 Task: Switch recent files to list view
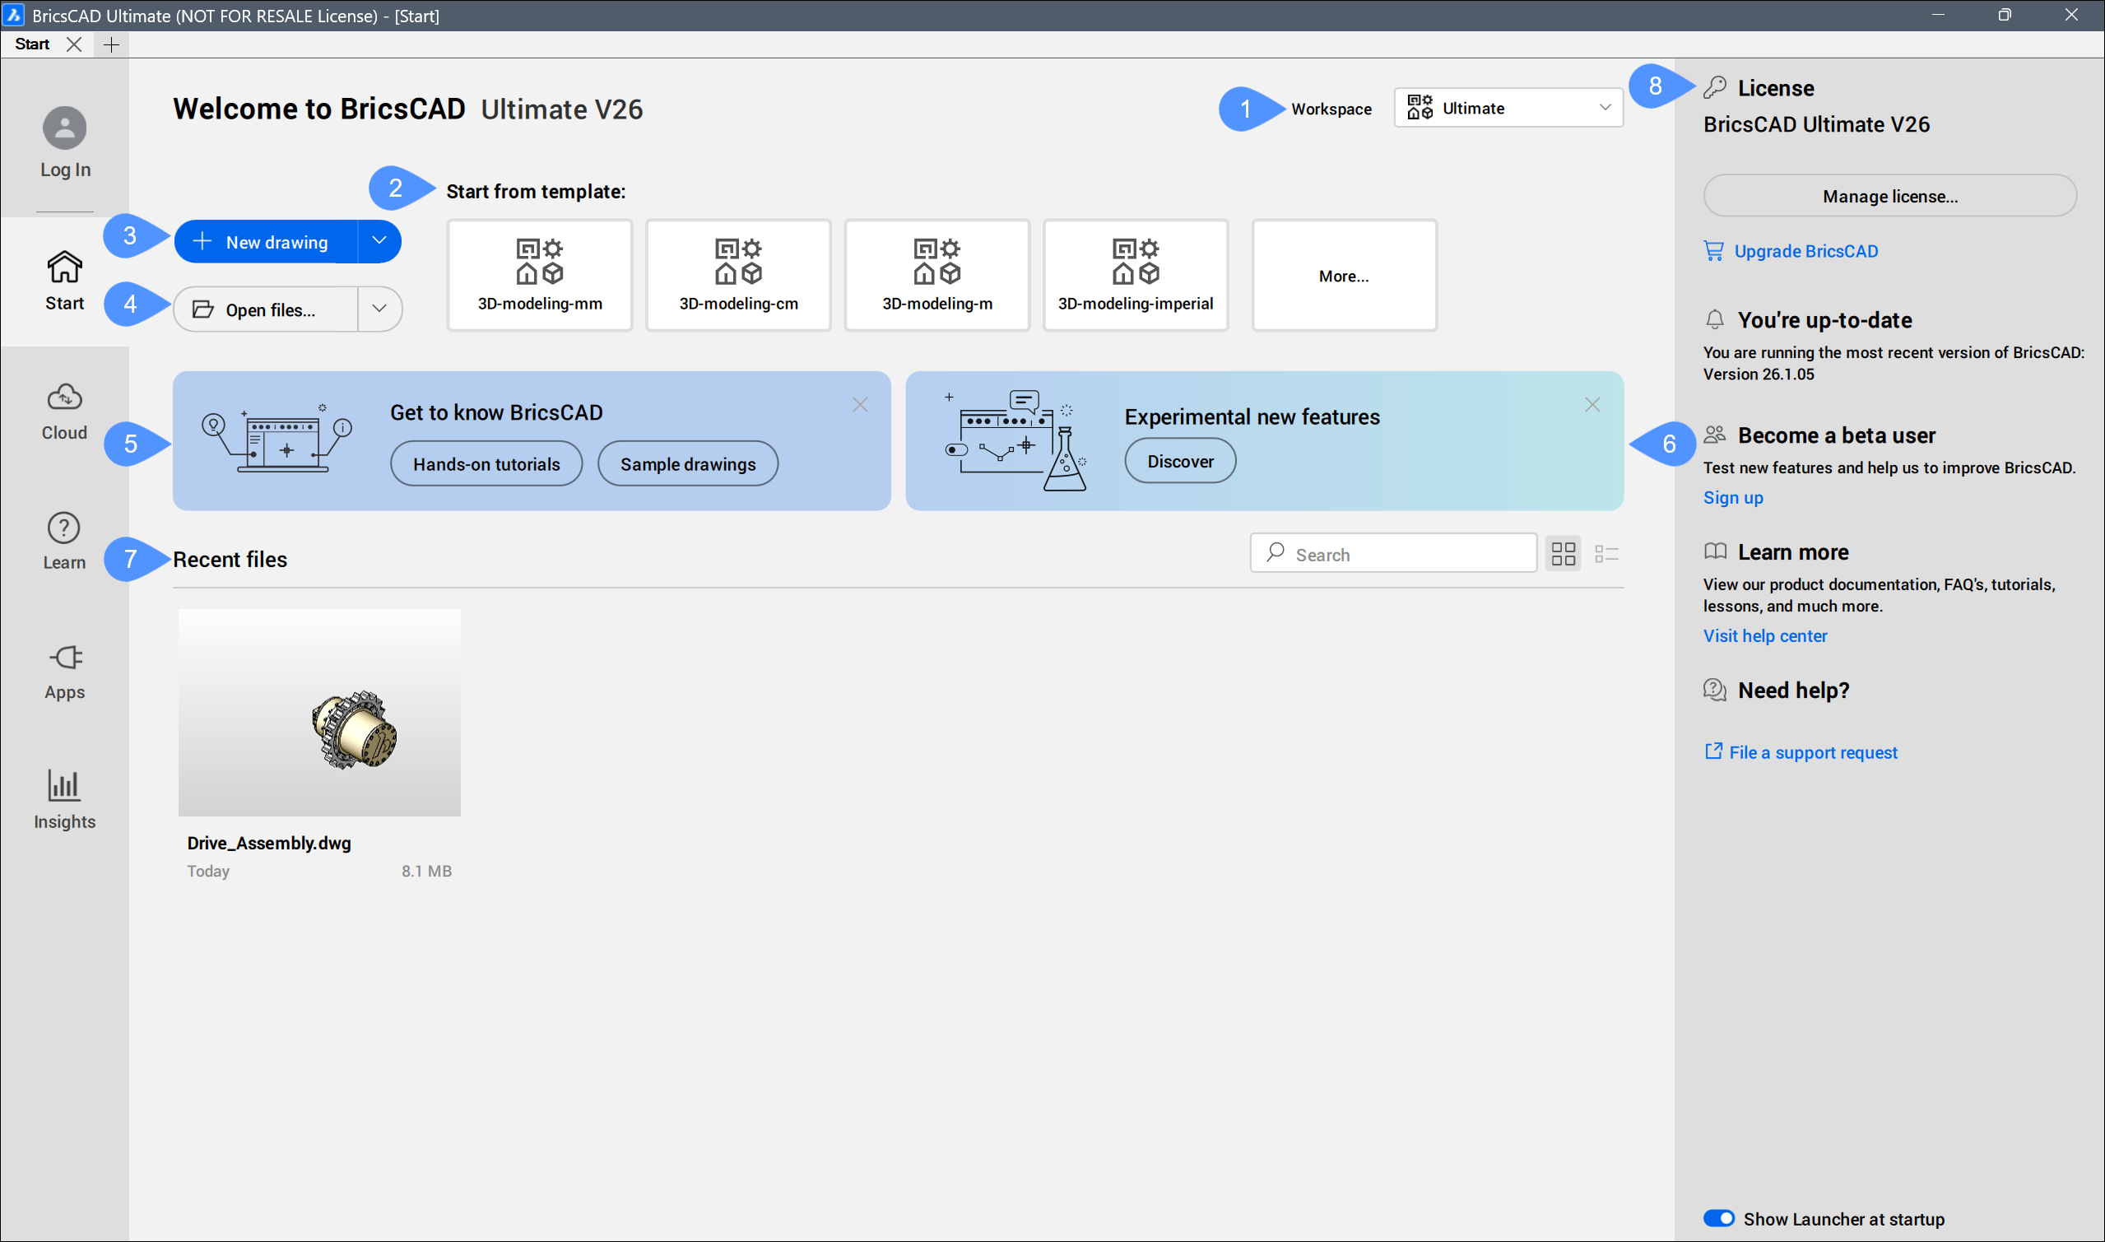click(1606, 554)
